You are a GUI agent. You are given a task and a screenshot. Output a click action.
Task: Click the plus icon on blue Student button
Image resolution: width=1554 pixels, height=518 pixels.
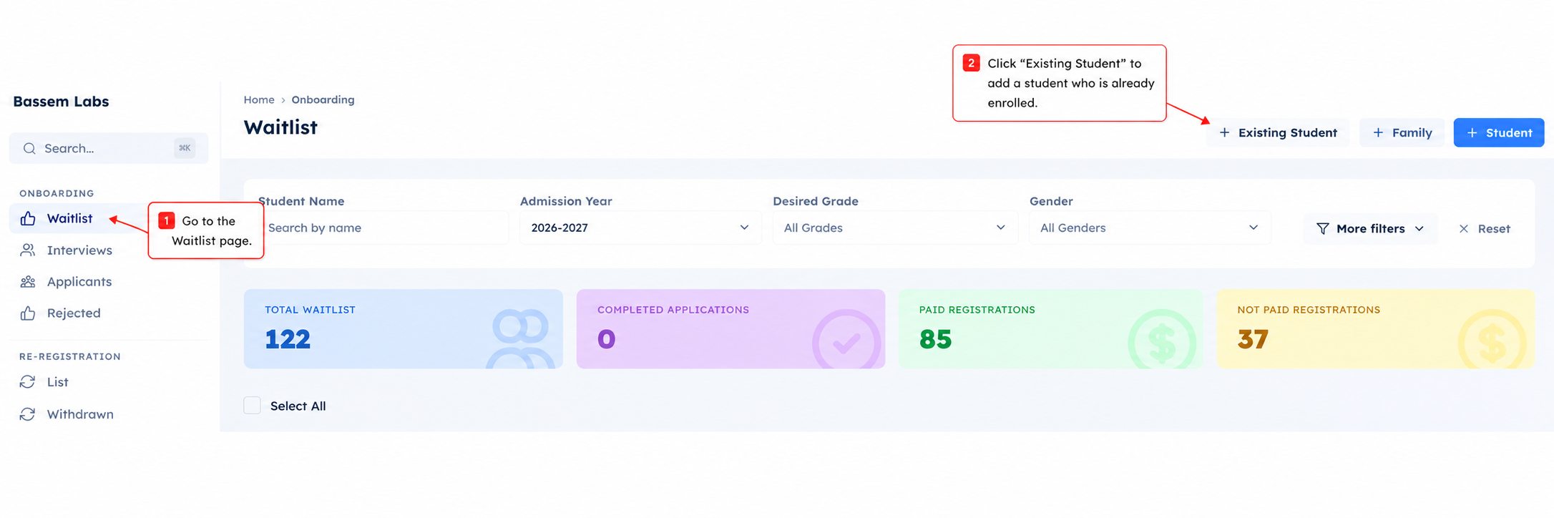1472,132
